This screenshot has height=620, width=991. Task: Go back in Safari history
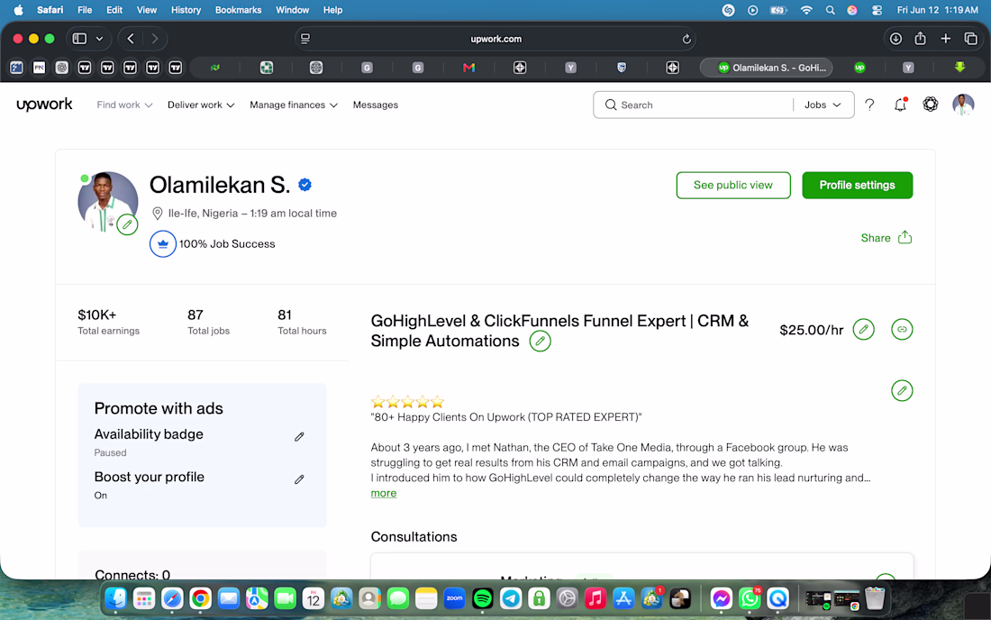pyautogui.click(x=131, y=39)
